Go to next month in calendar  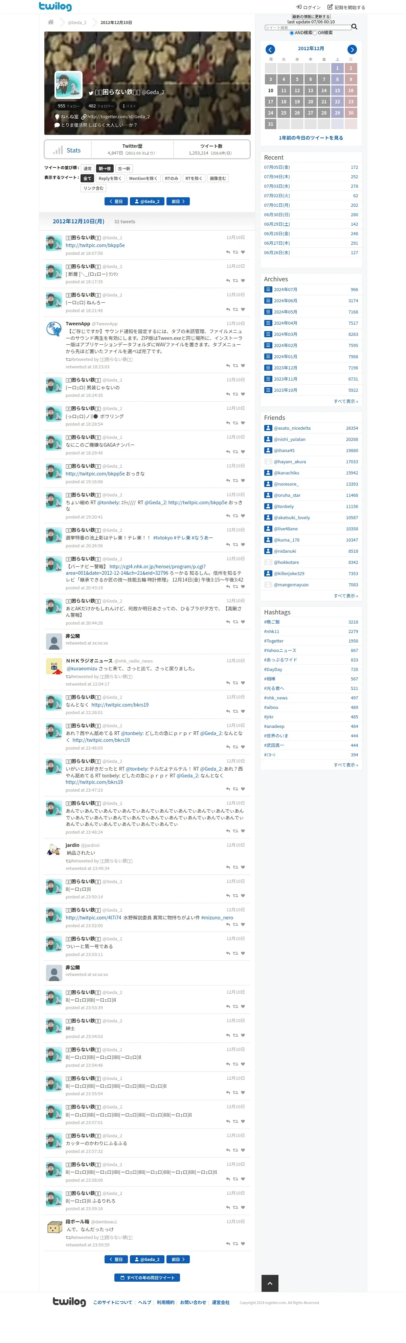(x=352, y=49)
